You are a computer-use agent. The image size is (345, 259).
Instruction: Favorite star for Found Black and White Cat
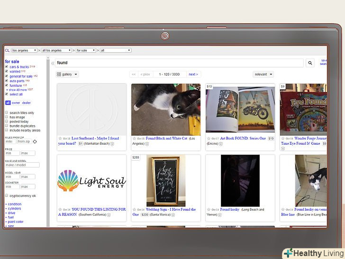134,139
